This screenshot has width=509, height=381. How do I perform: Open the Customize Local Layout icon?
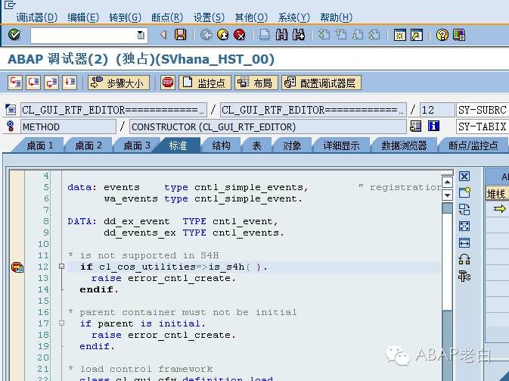459,34
